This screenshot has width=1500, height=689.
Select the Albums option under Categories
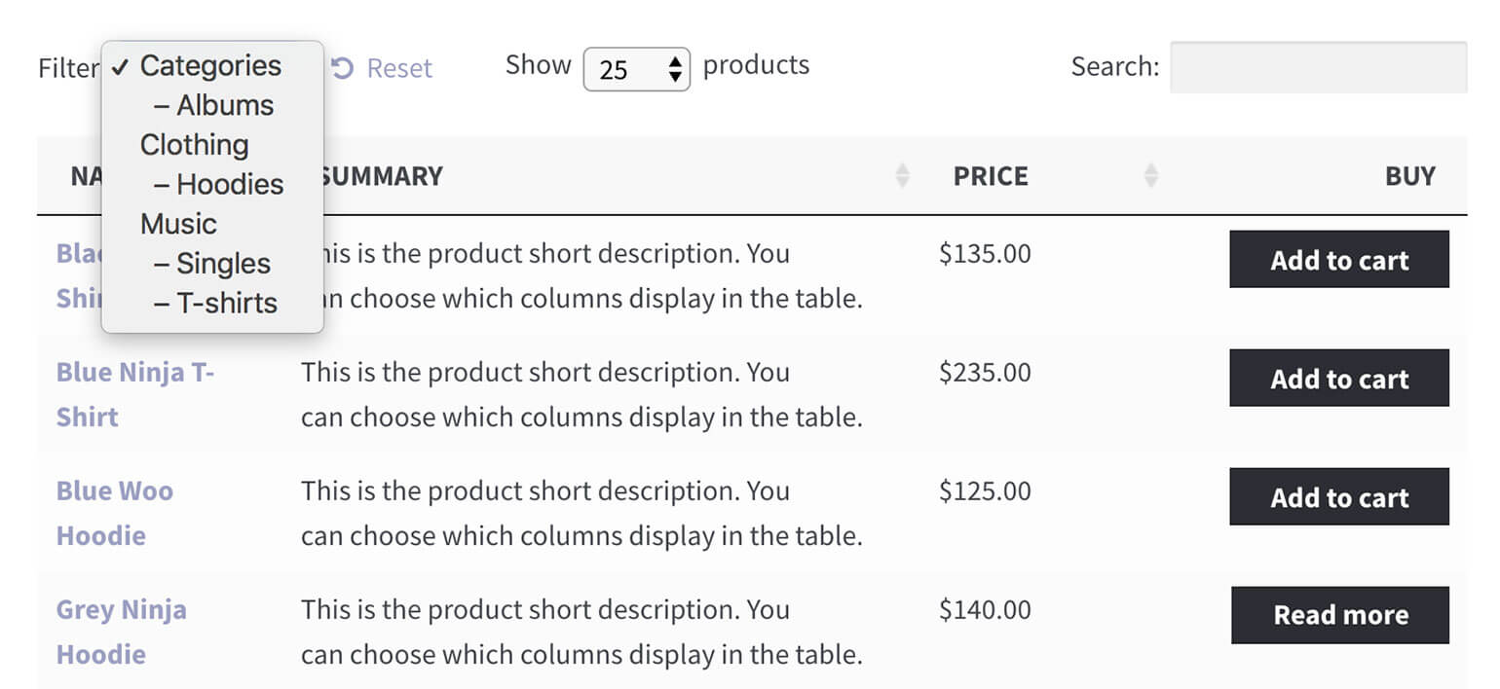(222, 105)
